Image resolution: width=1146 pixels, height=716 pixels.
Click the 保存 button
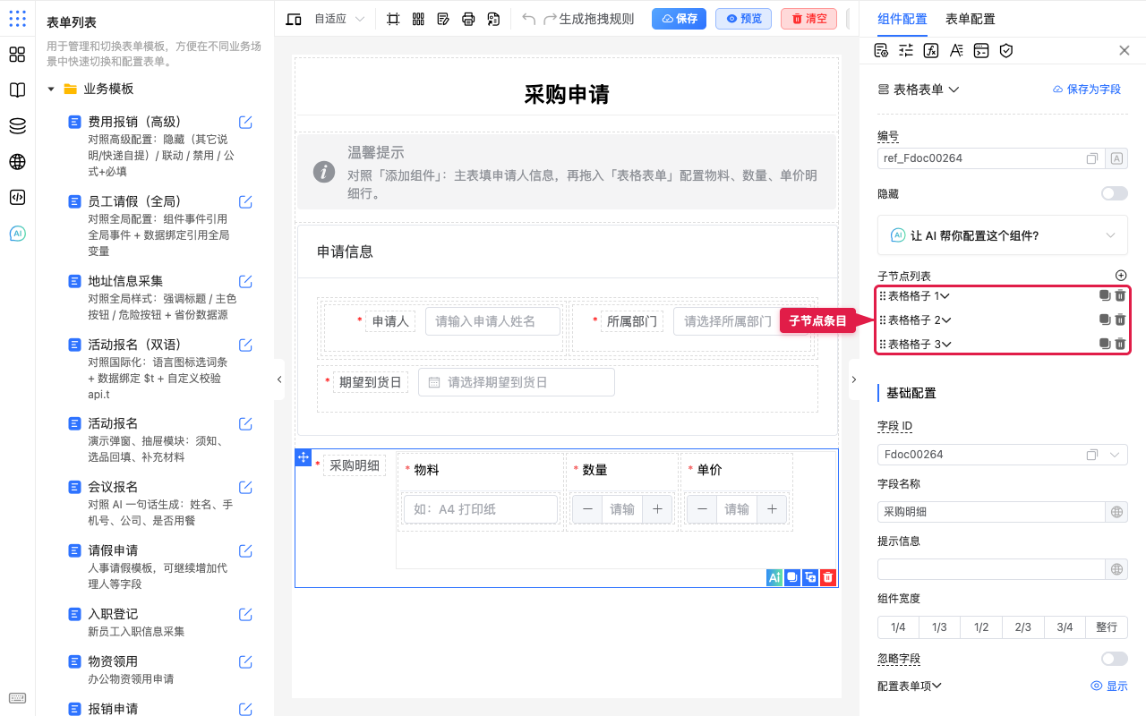tap(679, 19)
